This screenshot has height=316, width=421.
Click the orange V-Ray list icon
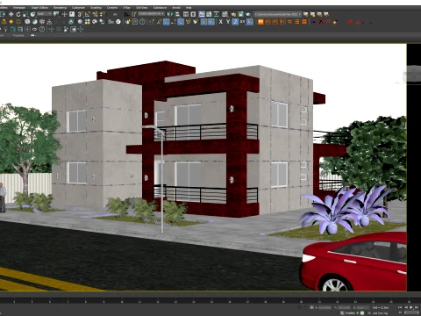(x=297, y=22)
